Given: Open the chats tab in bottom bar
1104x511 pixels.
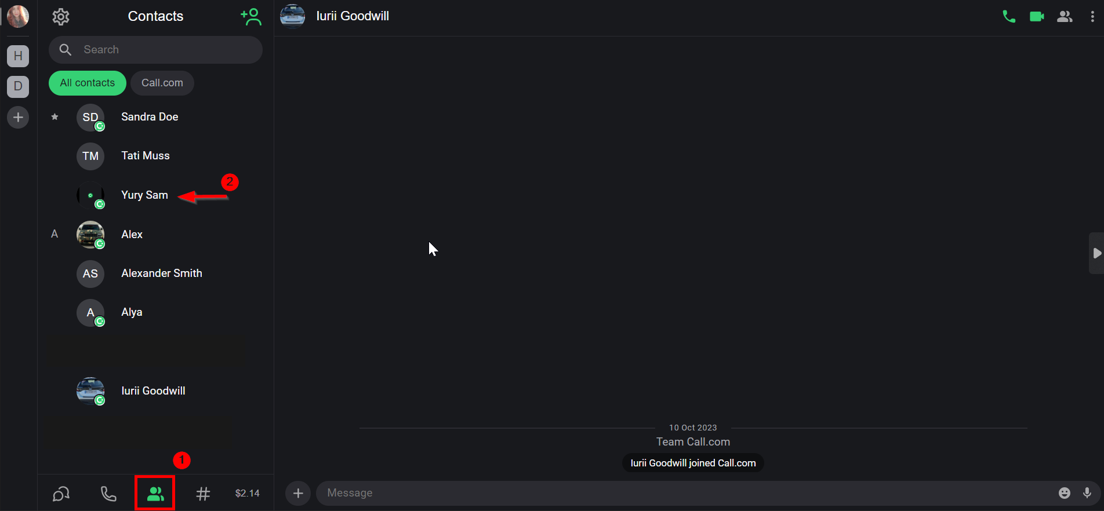Looking at the screenshot, I should click(61, 494).
